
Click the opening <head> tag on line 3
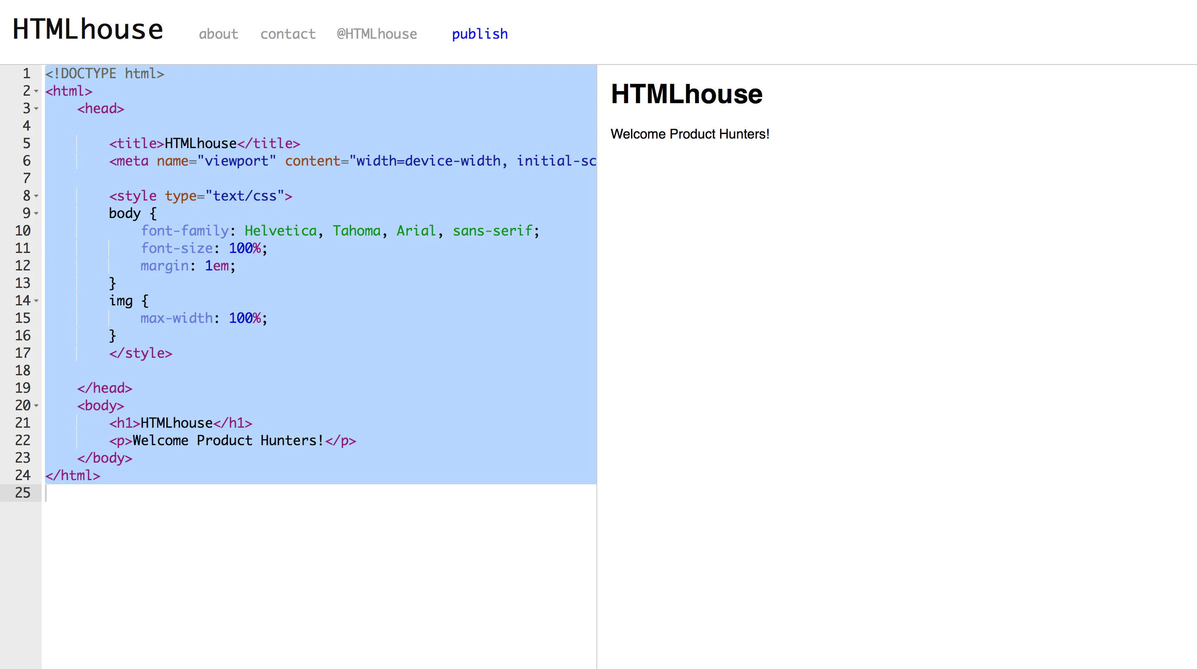click(x=101, y=109)
